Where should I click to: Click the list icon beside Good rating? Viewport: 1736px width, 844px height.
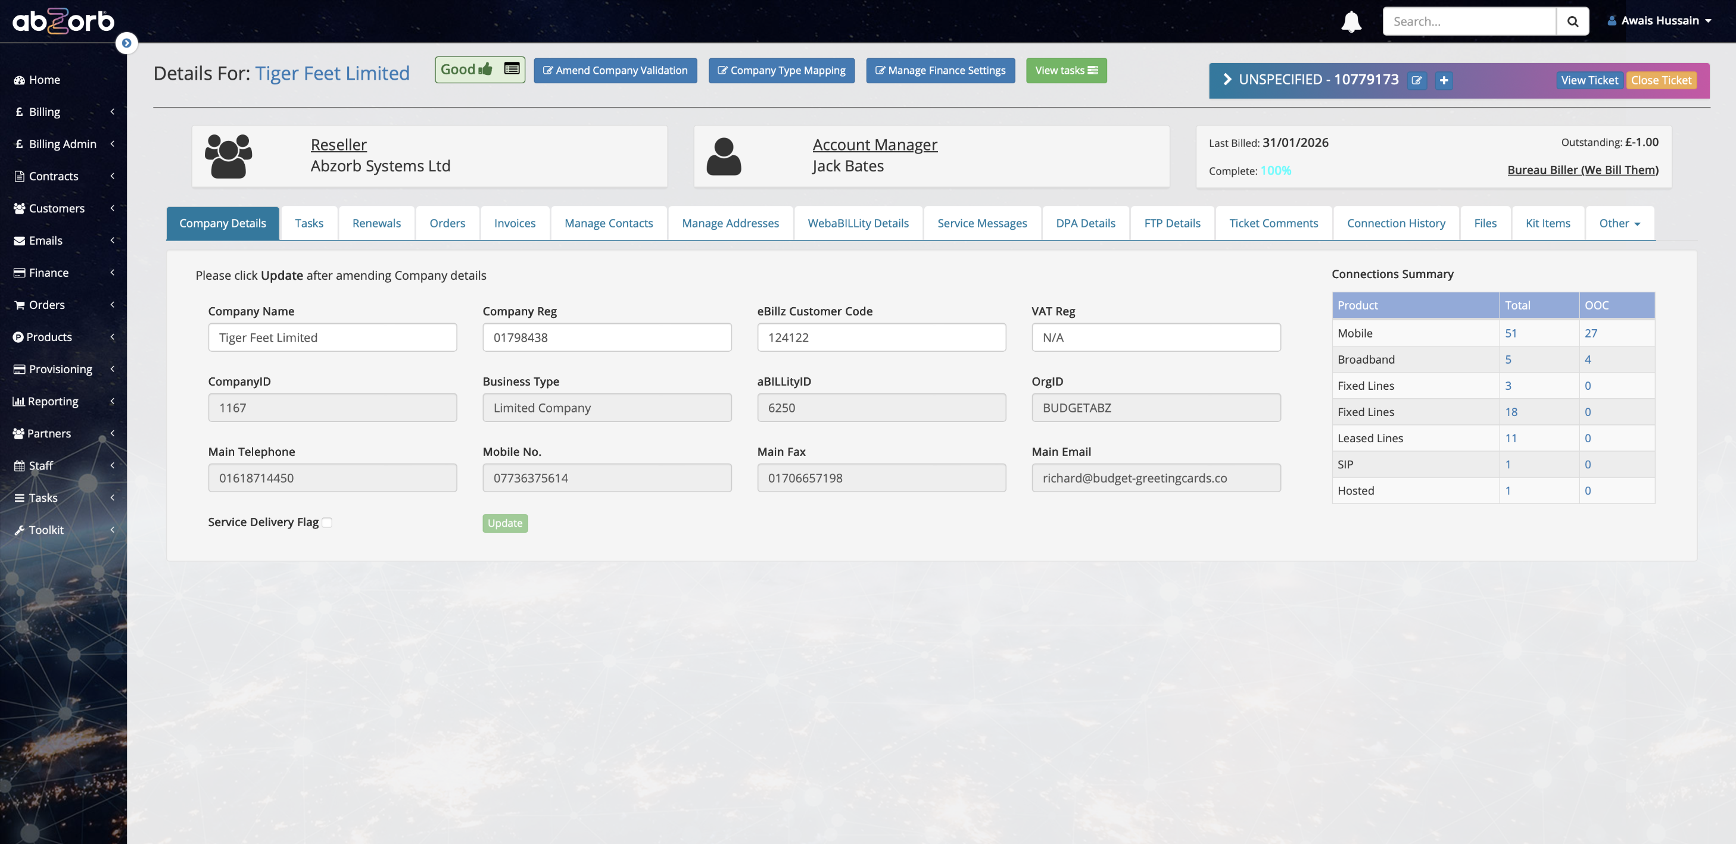[512, 68]
